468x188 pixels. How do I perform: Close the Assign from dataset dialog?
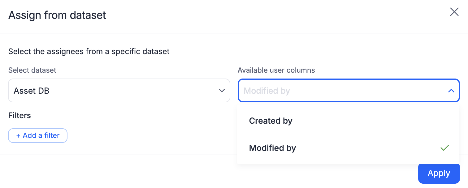[454, 12]
